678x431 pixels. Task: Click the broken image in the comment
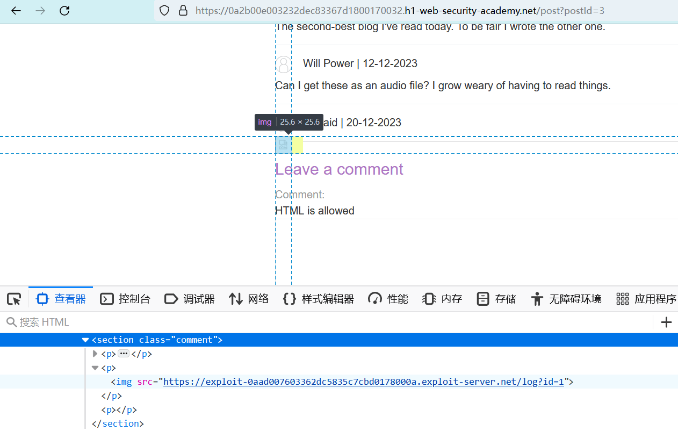click(283, 145)
